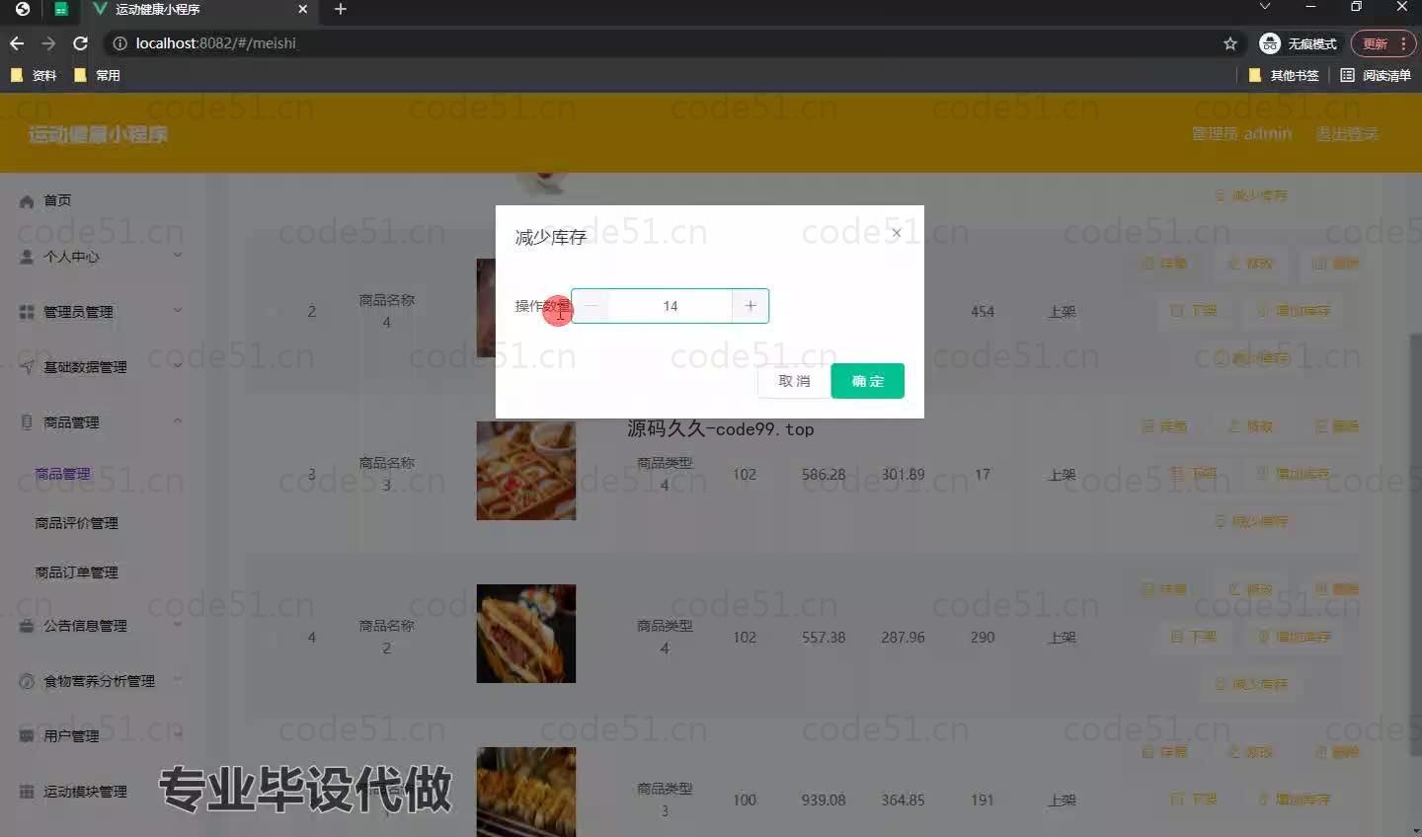Click 修改 in the 商品名称 2 row

pos(1250,589)
